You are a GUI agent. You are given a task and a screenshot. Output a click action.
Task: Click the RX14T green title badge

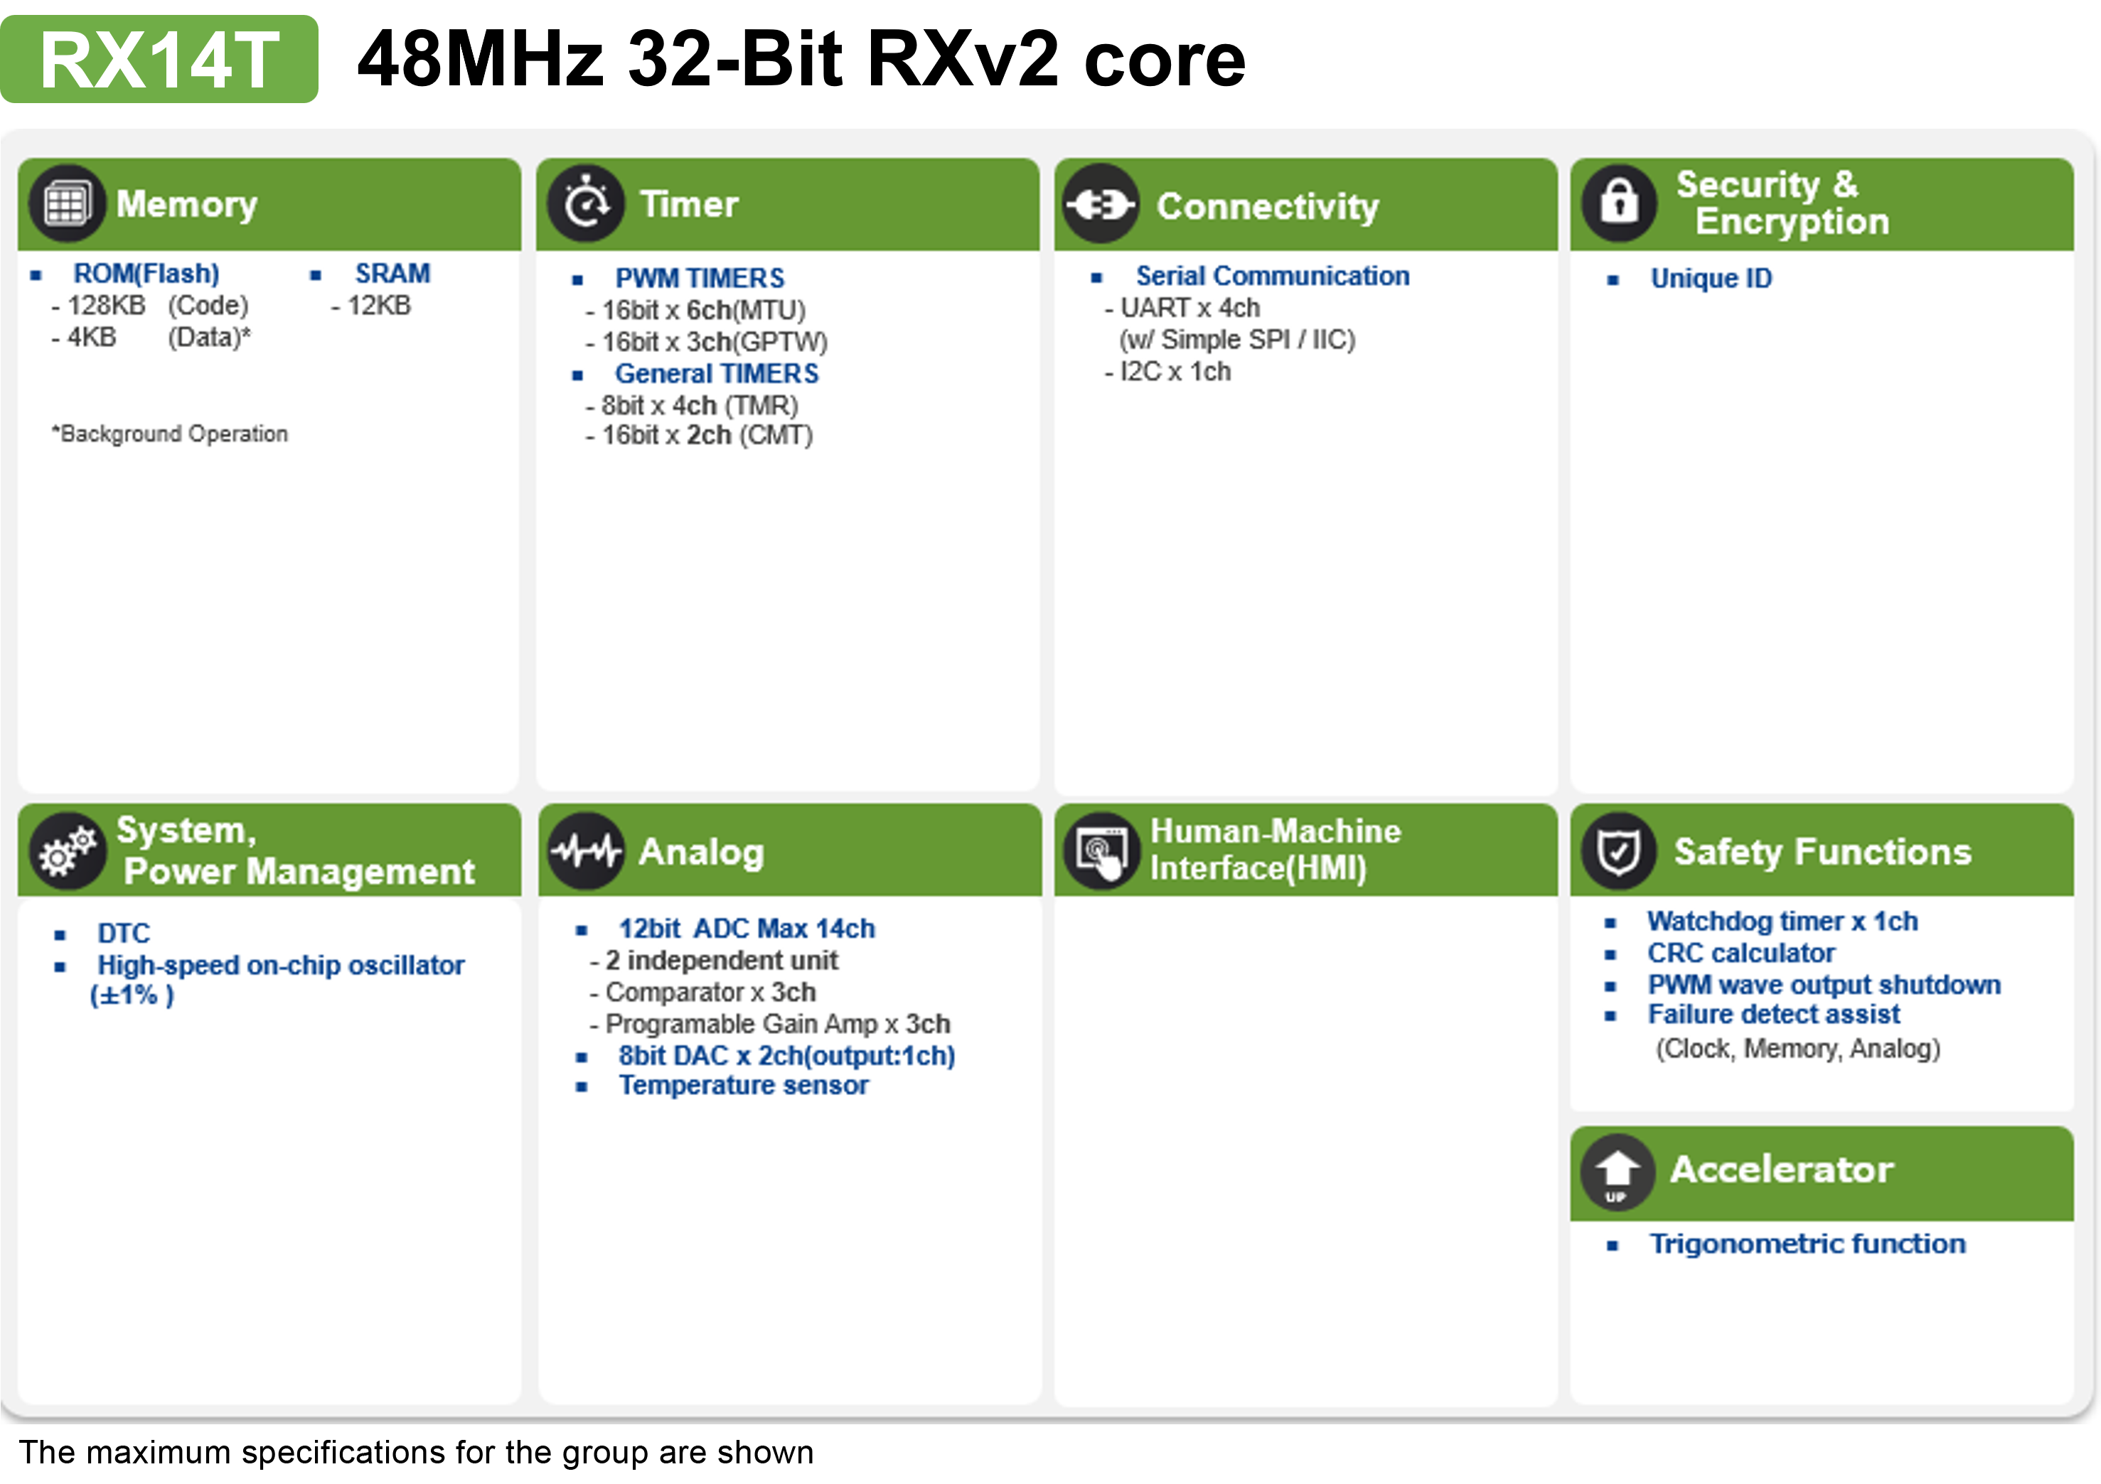(x=159, y=60)
